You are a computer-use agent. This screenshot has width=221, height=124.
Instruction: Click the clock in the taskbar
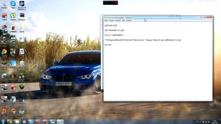215,122
